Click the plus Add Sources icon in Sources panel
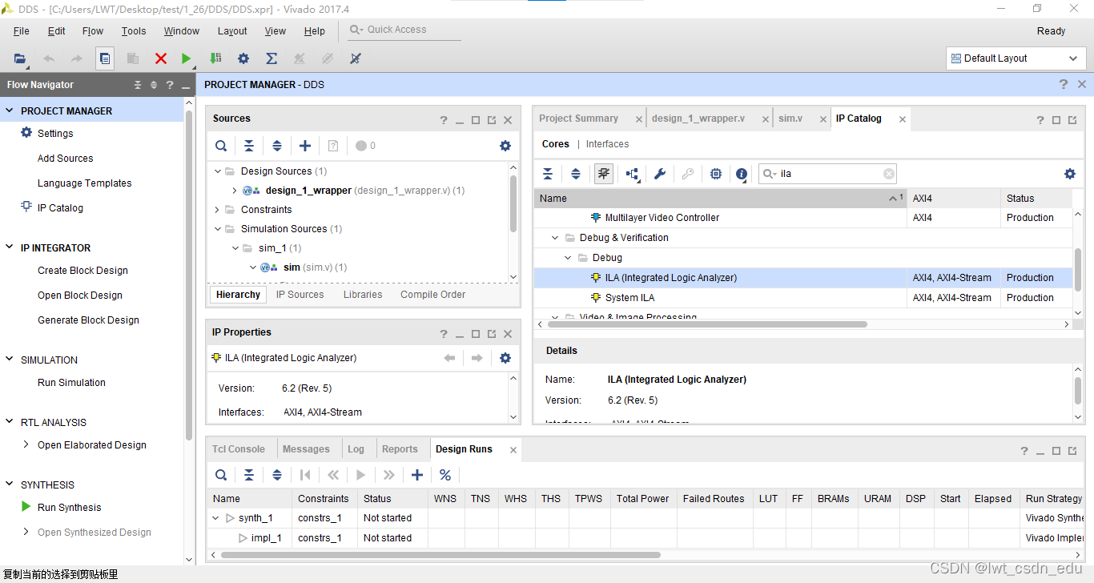This screenshot has height=583, width=1094. point(305,146)
